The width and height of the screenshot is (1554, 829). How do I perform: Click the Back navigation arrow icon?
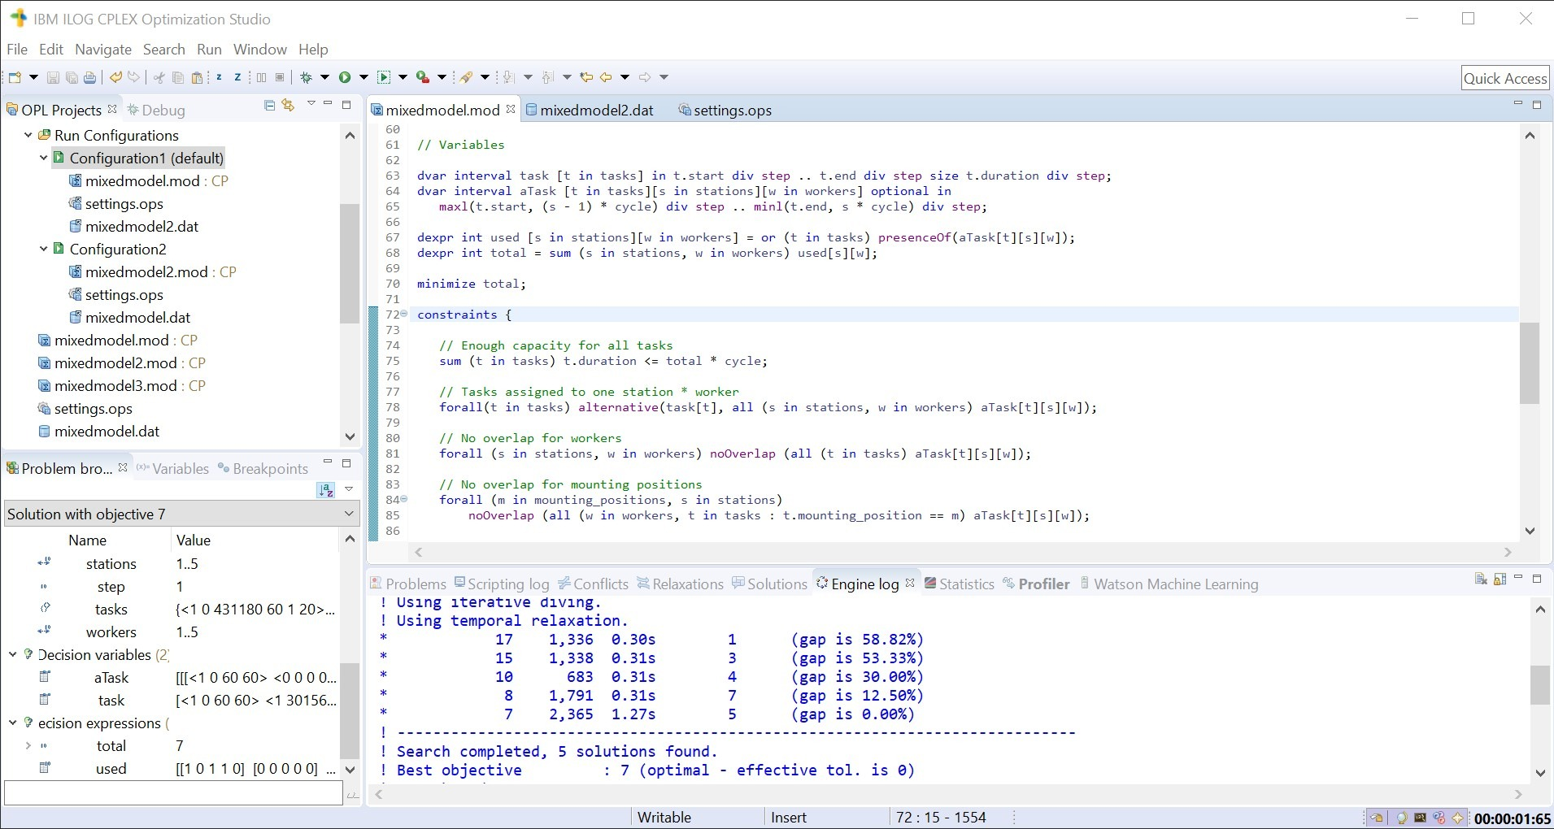pos(606,77)
